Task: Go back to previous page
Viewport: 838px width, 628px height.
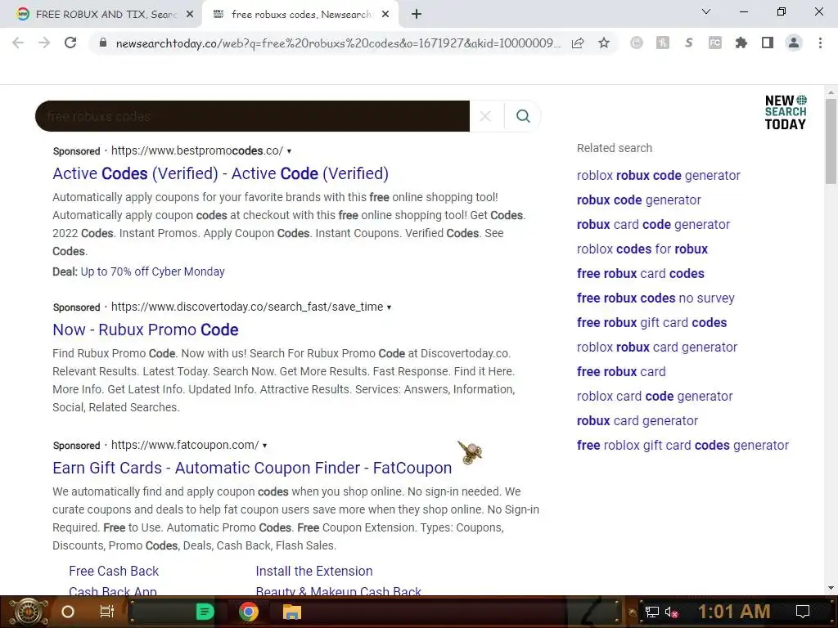Action: tap(18, 43)
